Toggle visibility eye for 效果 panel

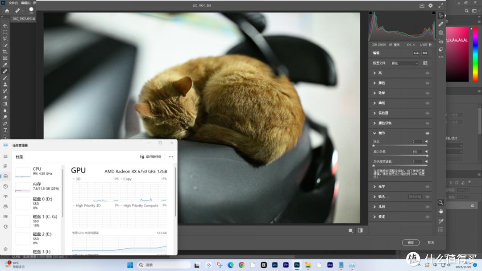(427, 93)
